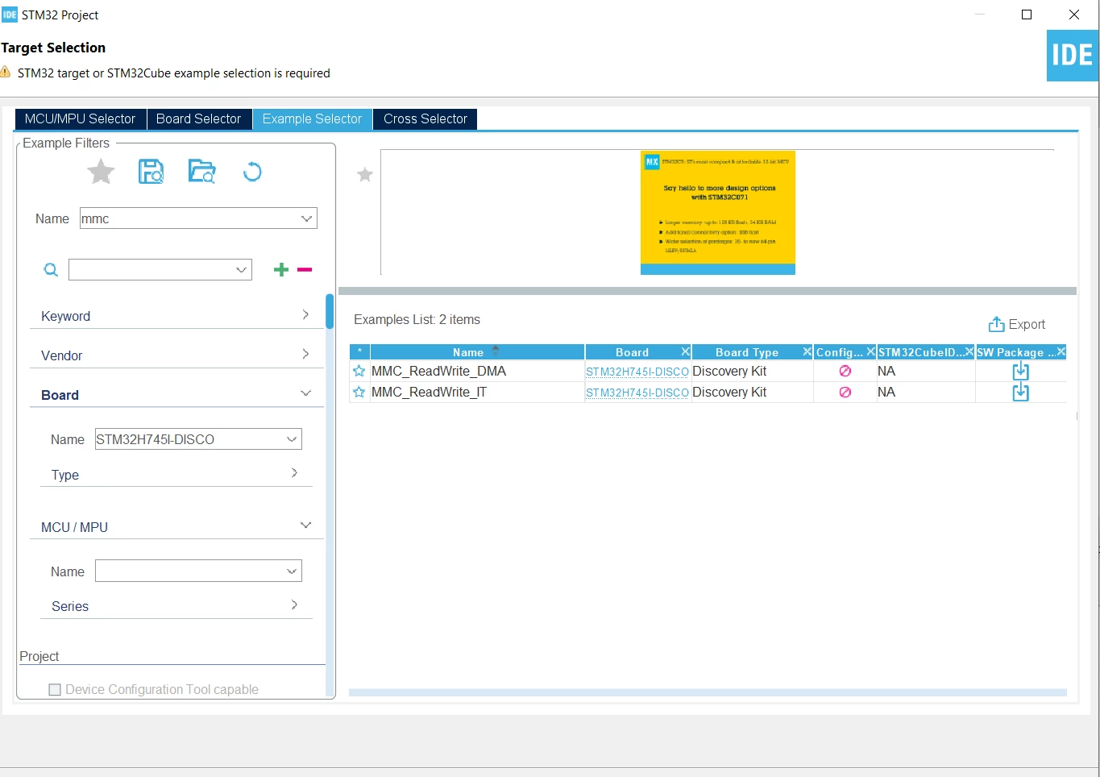
Task: Remove the SW Package column
Action: point(1061,352)
